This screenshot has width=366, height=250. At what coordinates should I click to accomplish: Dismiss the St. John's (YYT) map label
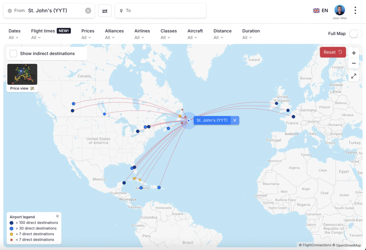pyautogui.click(x=235, y=120)
